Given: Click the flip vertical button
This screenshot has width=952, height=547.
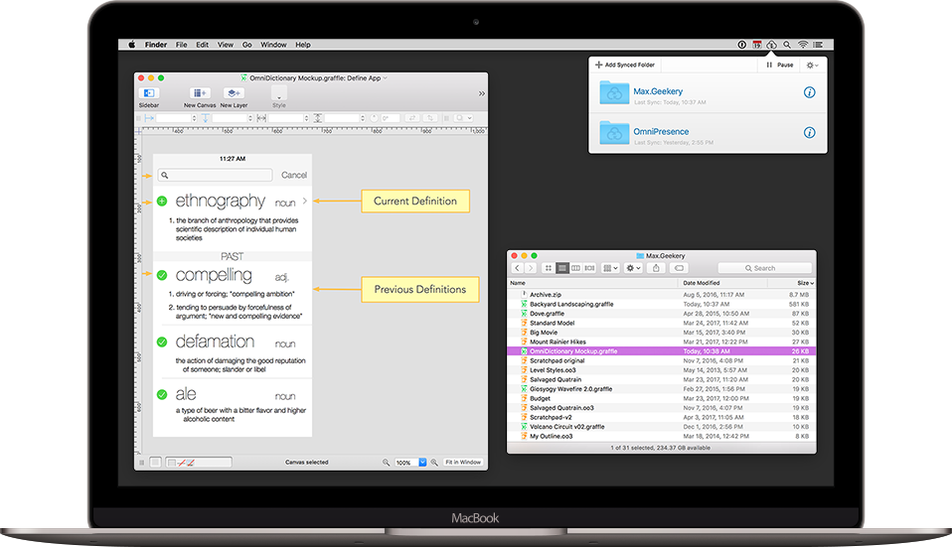Looking at the screenshot, I should (430, 118).
